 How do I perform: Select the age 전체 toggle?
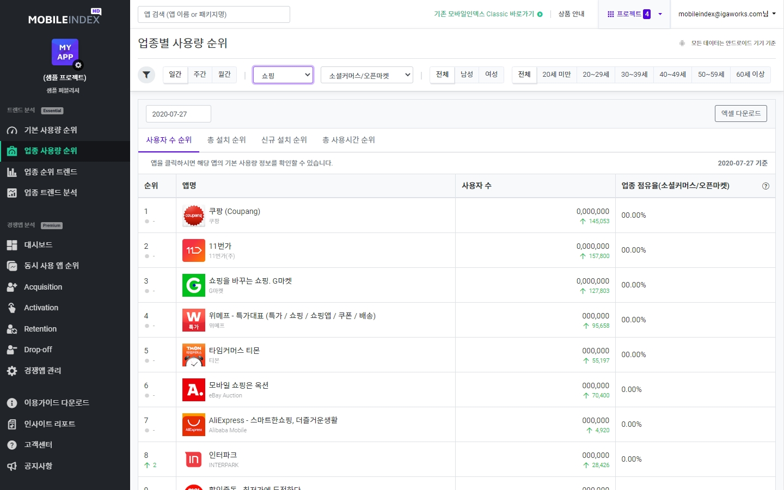click(x=524, y=75)
